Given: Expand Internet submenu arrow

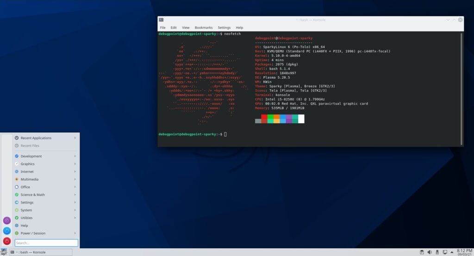Looking at the screenshot, I should (x=75, y=172).
